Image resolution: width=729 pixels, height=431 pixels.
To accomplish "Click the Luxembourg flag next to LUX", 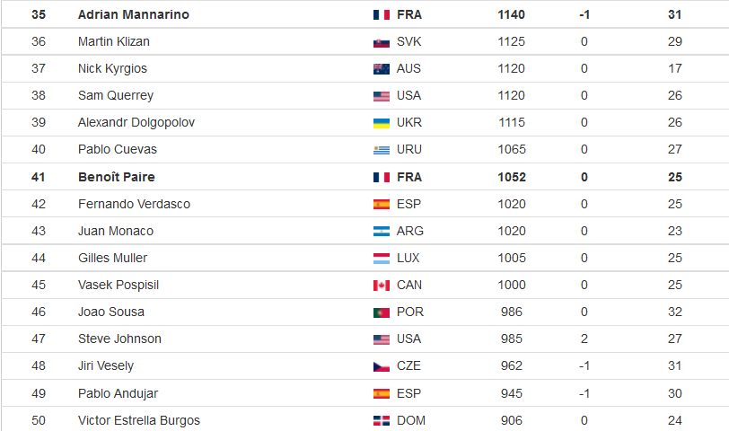I will pos(382,259).
